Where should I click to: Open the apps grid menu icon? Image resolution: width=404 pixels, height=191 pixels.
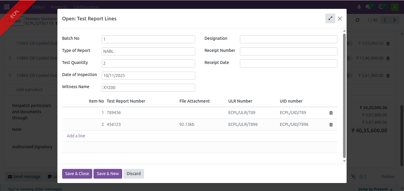7,7
